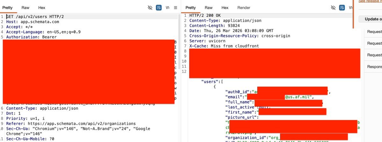Click the "first_name" JSON key
Viewport: 382px width, 142px height.
pyautogui.click(x=240, y=112)
